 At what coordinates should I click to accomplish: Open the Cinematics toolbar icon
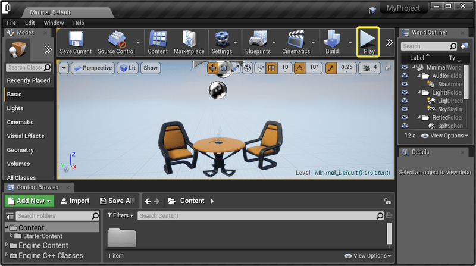point(296,42)
